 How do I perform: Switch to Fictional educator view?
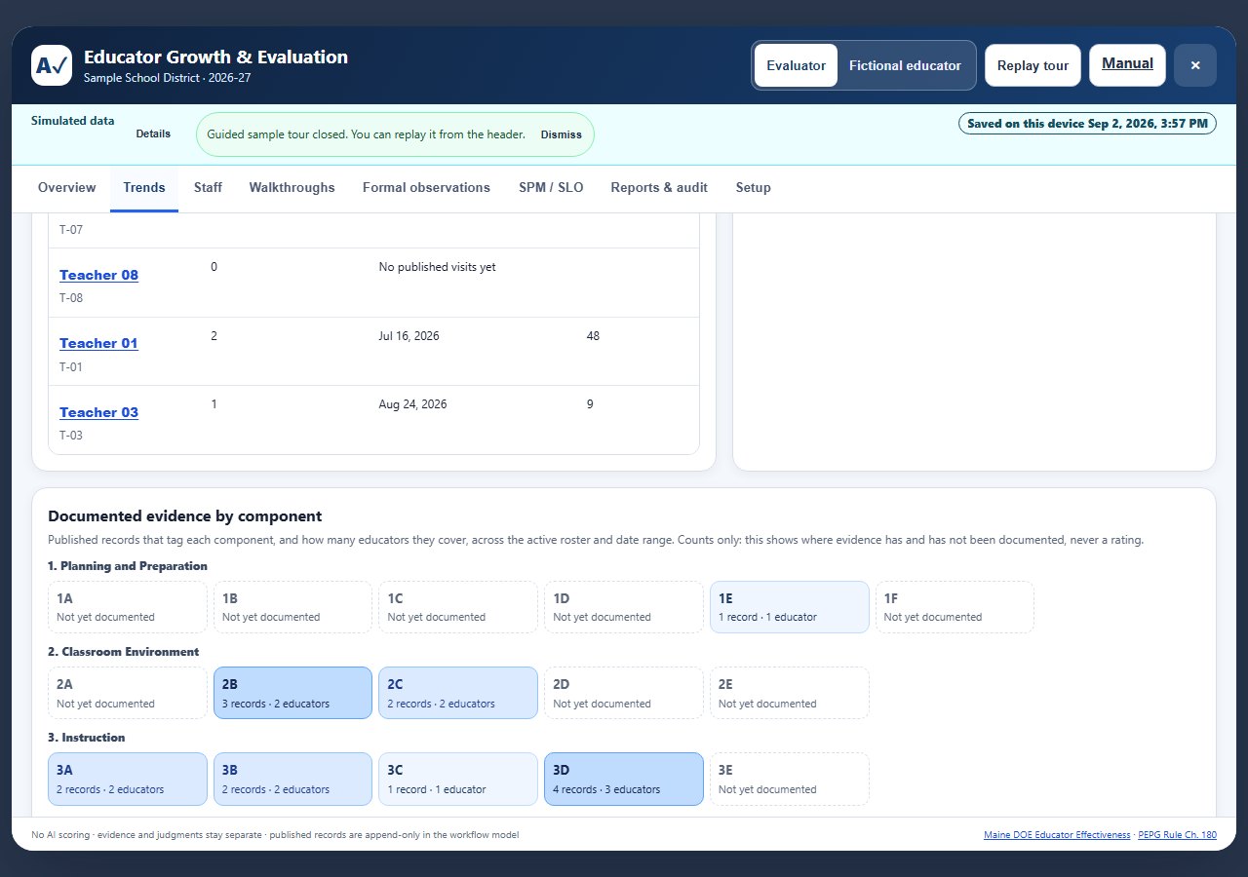point(905,65)
